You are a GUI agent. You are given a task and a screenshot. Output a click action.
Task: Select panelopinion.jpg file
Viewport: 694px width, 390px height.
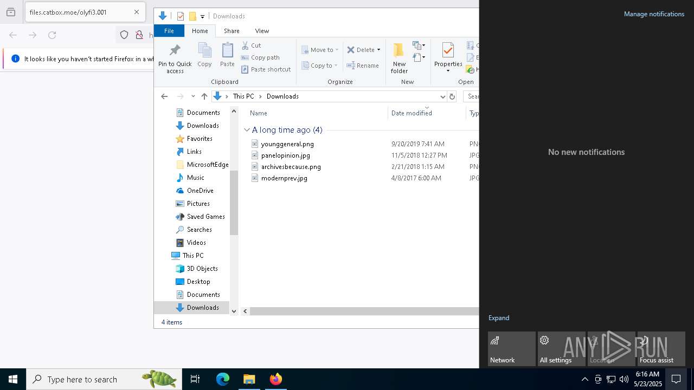286,155
